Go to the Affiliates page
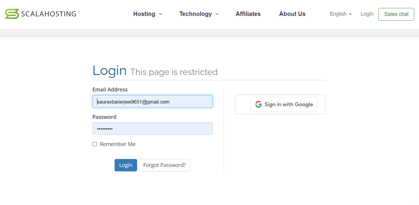This screenshot has height=205, width=419. click(248, 14)
